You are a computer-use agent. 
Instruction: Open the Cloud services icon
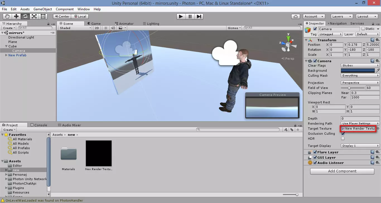coord(296,16)
